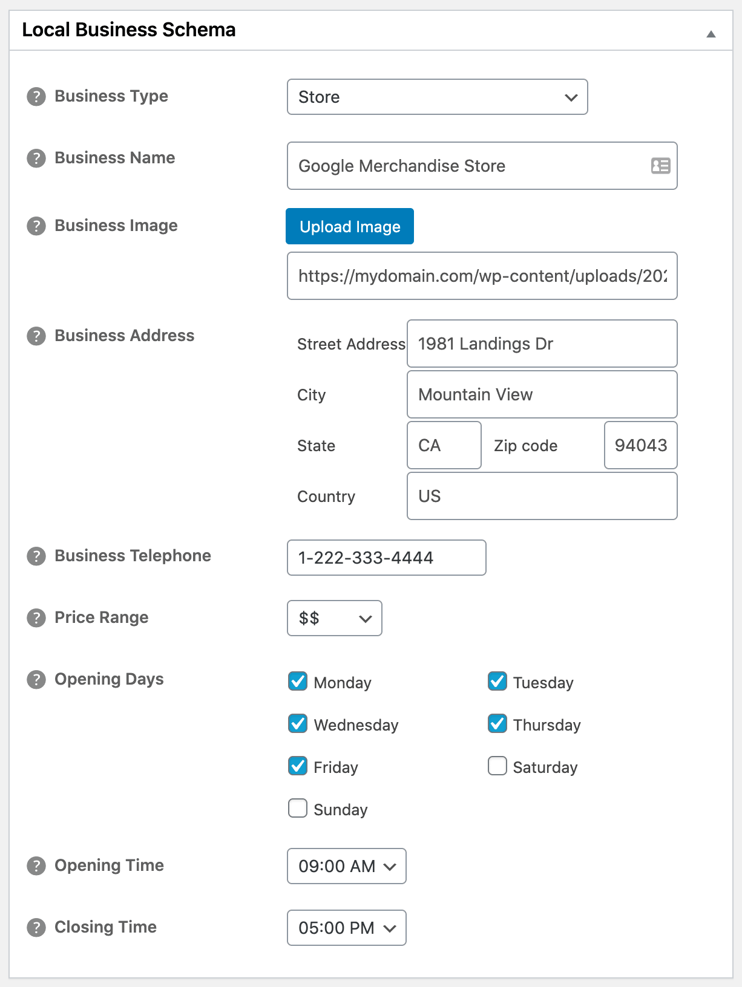Click the Upload Image button
Screen dimensions: 742x987
[x=350, y=226]
